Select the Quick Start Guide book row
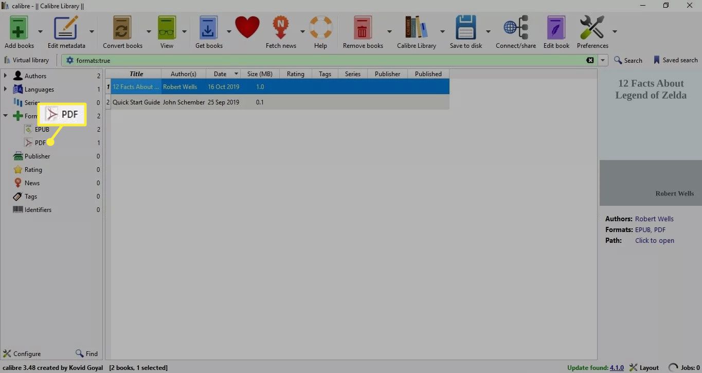Viewport: 702px width, 373px height. (x=278, y=102)
